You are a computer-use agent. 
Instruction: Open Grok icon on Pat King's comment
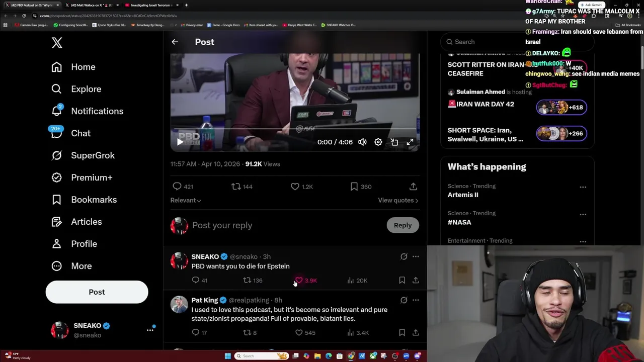[x=404, y=300]
